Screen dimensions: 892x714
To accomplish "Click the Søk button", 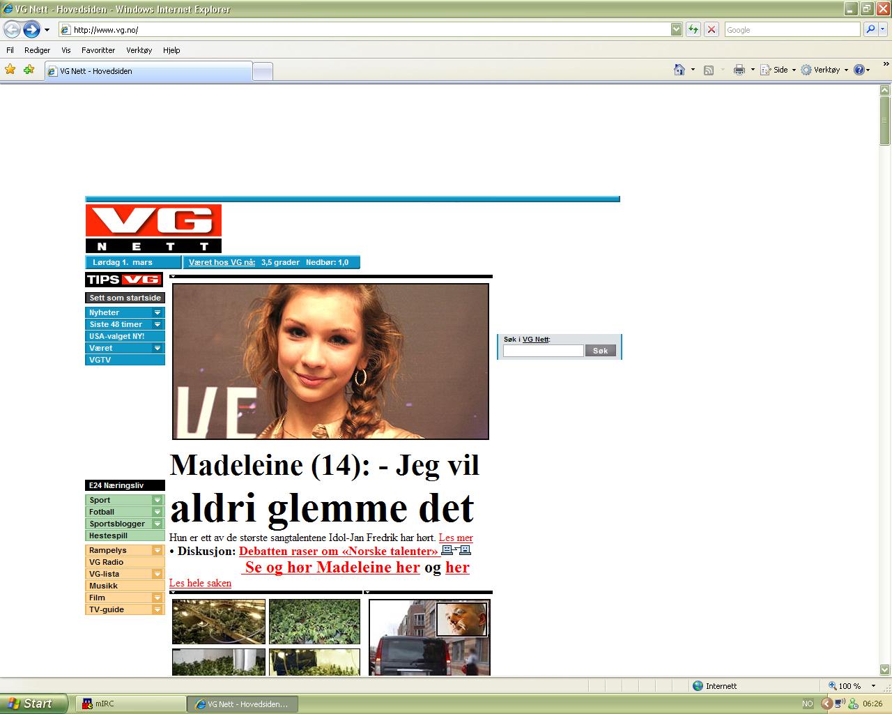I will (601, 351).
